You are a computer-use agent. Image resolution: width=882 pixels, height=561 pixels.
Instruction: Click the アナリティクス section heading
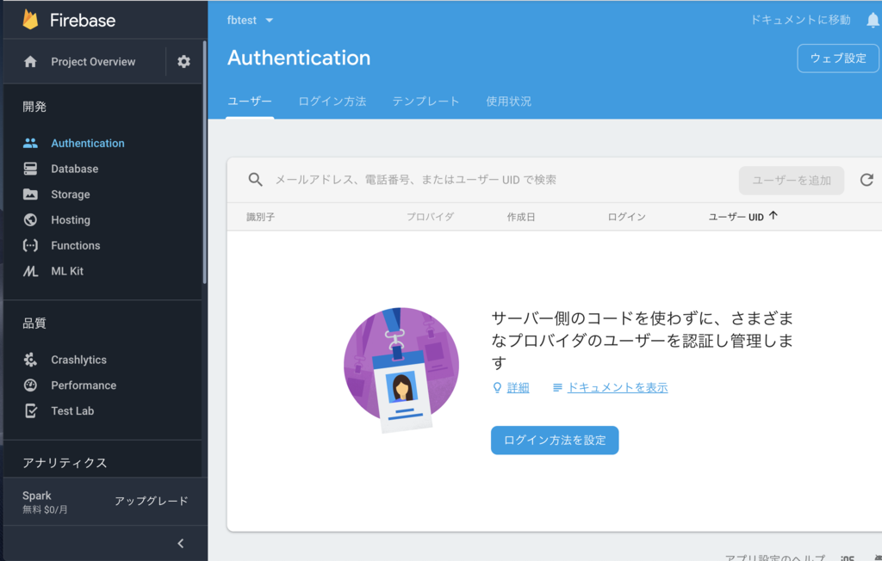pyautogui.click(x=65, y=463)
